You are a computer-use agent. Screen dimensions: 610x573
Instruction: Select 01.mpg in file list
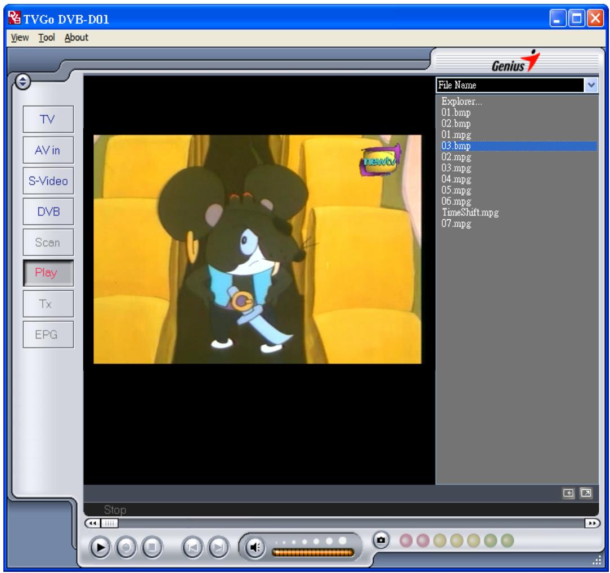click(x=456, y=135)
